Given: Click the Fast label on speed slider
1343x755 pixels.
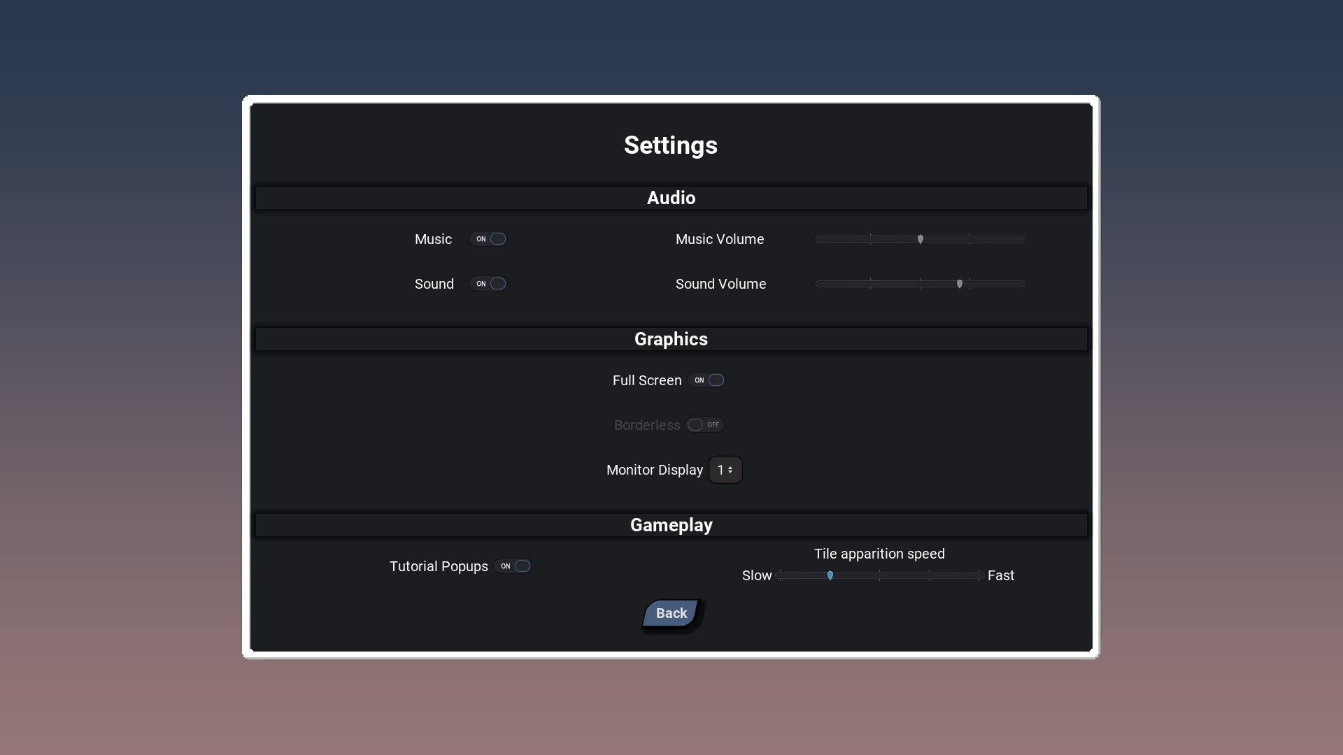Looking at the screenshot, I should [1000, 575].
